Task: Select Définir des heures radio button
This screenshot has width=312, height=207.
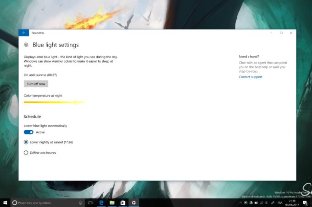Action: coord(40,153)
